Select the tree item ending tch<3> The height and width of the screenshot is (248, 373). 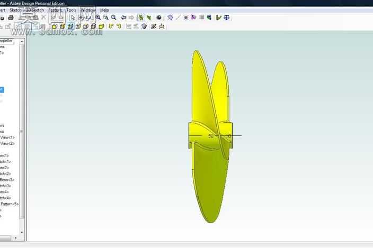click(x=5, y=186)
